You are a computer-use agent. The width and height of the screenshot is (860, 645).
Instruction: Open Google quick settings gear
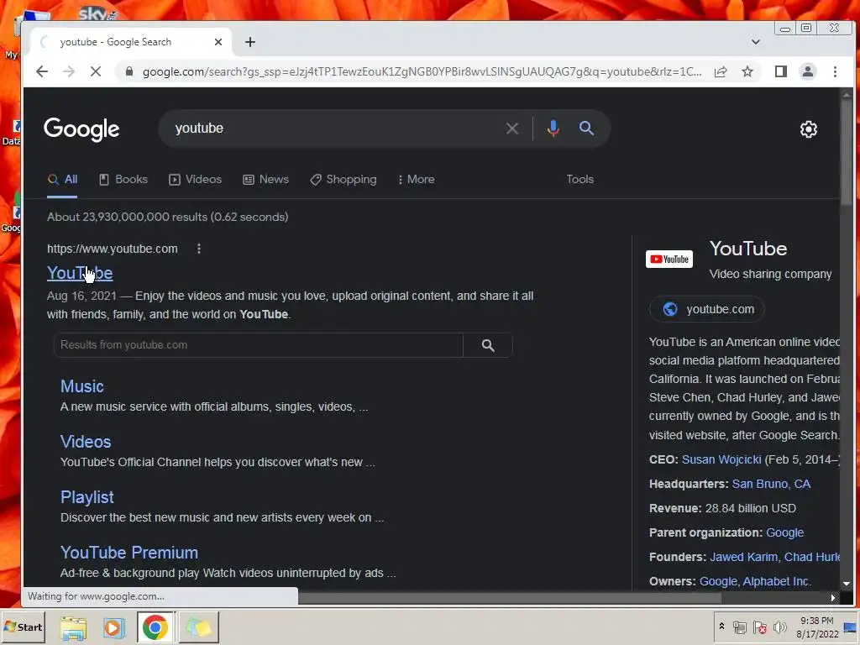pos(809,129)
